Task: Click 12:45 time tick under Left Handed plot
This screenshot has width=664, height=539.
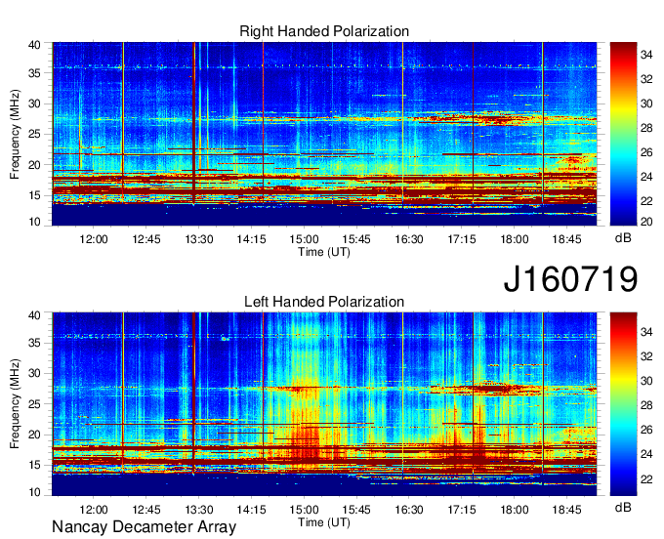Action: point(146,510)
